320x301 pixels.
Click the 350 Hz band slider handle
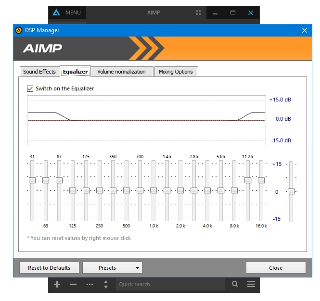pyautogui.click(x=113, y=190)
